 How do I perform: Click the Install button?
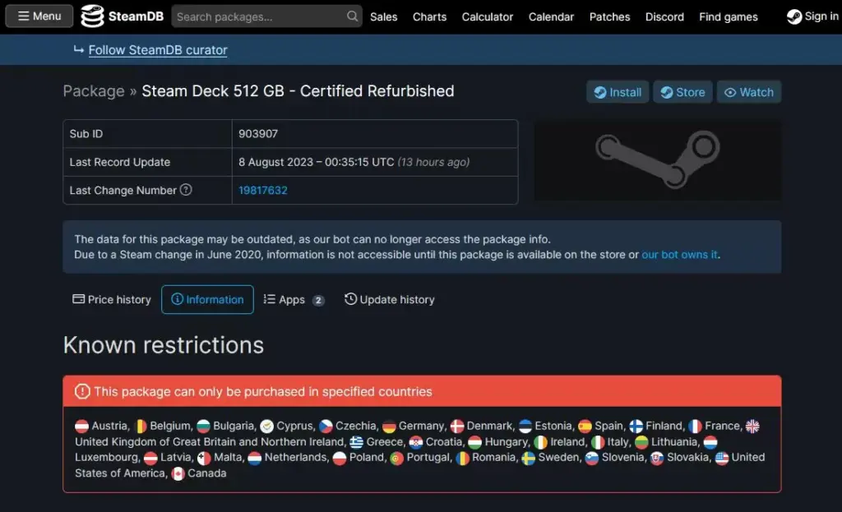(x=618, y=92)
